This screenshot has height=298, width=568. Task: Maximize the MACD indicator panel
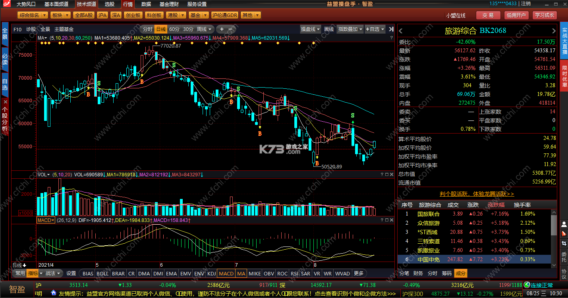387,220
